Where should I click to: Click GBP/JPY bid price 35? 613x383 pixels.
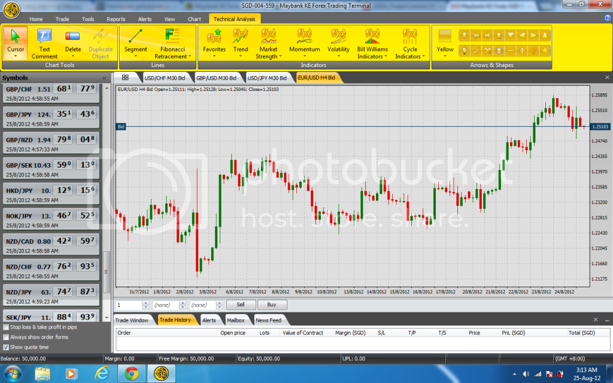[x=63, y=114]
